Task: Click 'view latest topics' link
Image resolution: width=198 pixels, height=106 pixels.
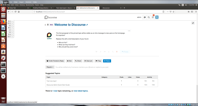Action: pos(81,91)
